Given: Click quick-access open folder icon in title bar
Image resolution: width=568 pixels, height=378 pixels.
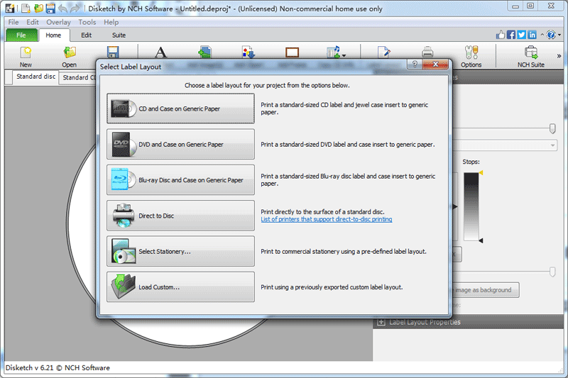Looking at the screenshot, I should 38,9.
